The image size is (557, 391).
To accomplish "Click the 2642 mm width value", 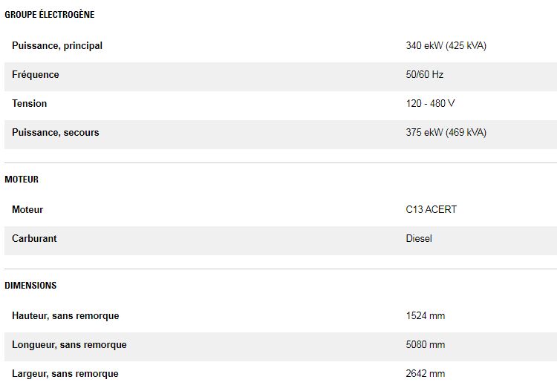I will pyautogui.click(x=426, y=374).
